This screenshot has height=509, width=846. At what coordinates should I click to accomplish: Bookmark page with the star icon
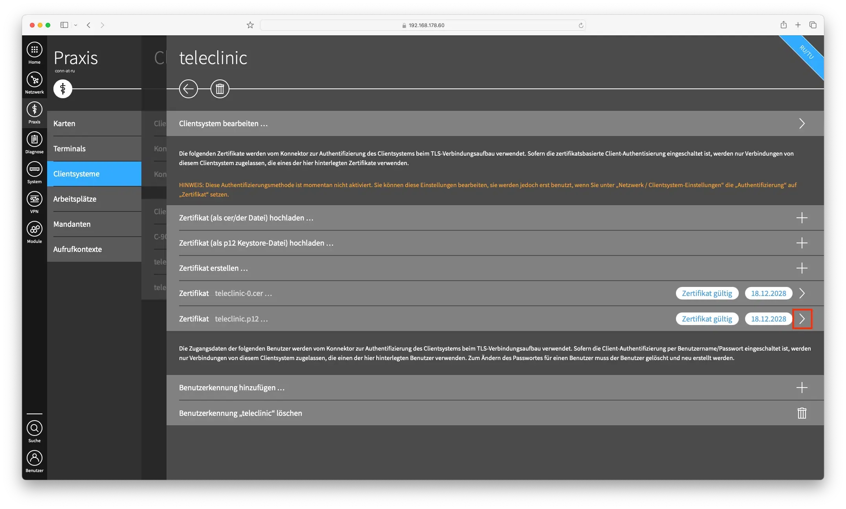[x=250, y=25]
